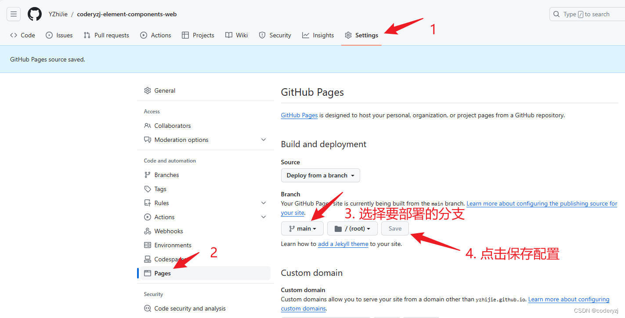Image resolution: width=625 pixels, height=318 pixels.
Task: Click the 'Custom domain' section heading
Action: tap(312, 273)
